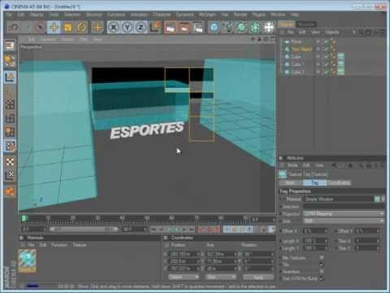The width and height of the screenshot is (390, 293).
Task: Select Object Axis mode in the left palette
Action: click(10, 77)
